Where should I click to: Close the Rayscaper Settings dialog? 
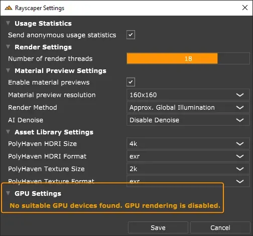[x=245, y=8]
